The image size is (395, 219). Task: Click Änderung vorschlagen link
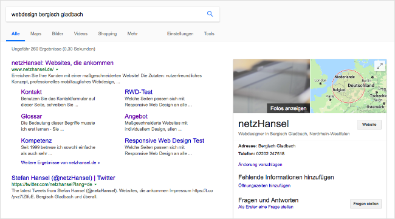[x=260, y=164]
